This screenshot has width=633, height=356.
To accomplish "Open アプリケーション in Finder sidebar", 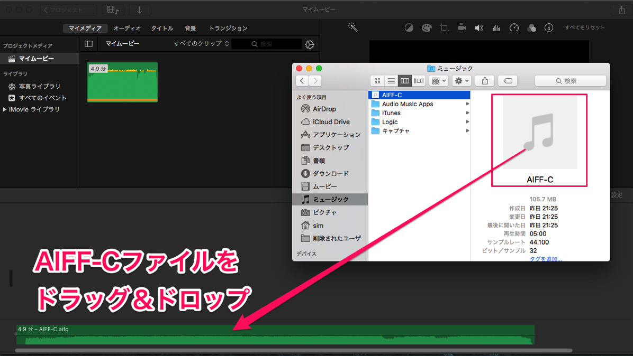I will [x=330, y=135].
